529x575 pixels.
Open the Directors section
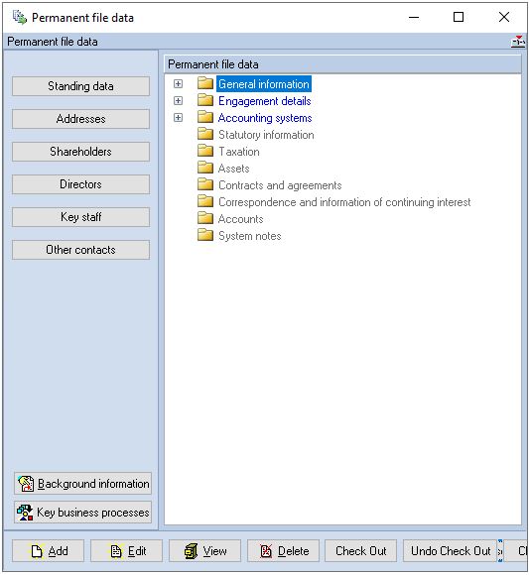click(80, 184)
